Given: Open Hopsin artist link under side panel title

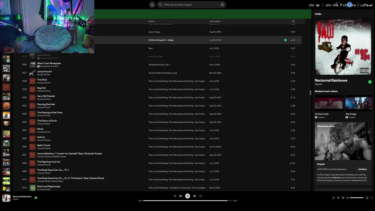Looking at the screenshot, I should click(x=318, y=84).
